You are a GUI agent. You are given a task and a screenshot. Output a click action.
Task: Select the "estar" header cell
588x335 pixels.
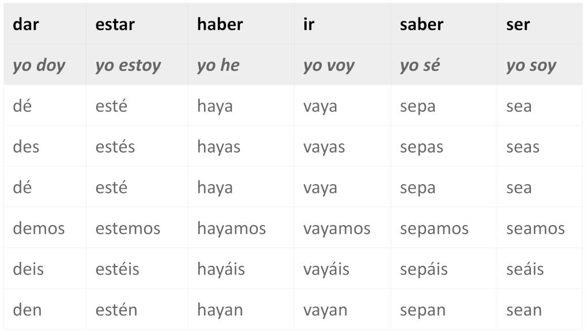pyautogui.click(x=115, y=24)
